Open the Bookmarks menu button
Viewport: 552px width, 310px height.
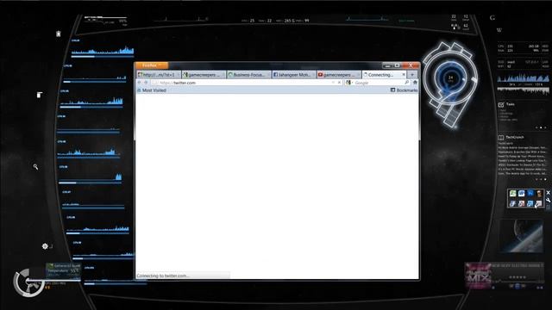[404, 90]
